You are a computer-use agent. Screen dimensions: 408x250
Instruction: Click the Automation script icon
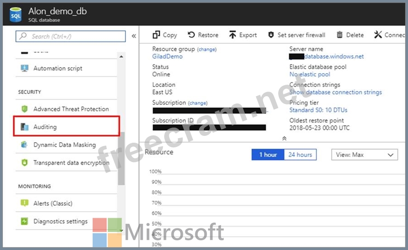pos(24,68)
